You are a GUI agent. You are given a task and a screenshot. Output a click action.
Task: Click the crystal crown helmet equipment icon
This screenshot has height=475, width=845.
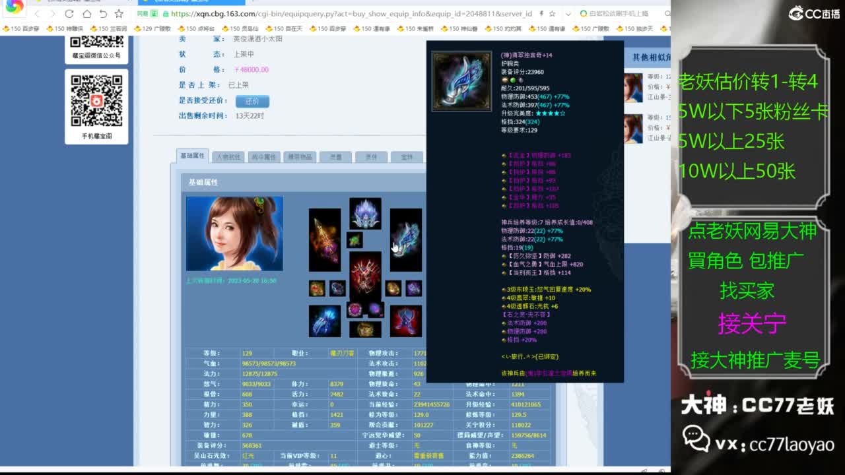[365, 214]
